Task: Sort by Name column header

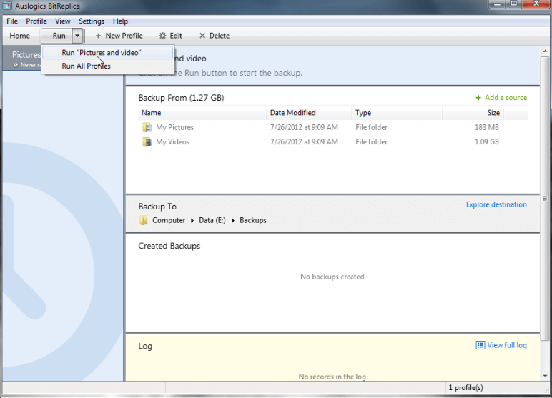Action: click(202, 113)
